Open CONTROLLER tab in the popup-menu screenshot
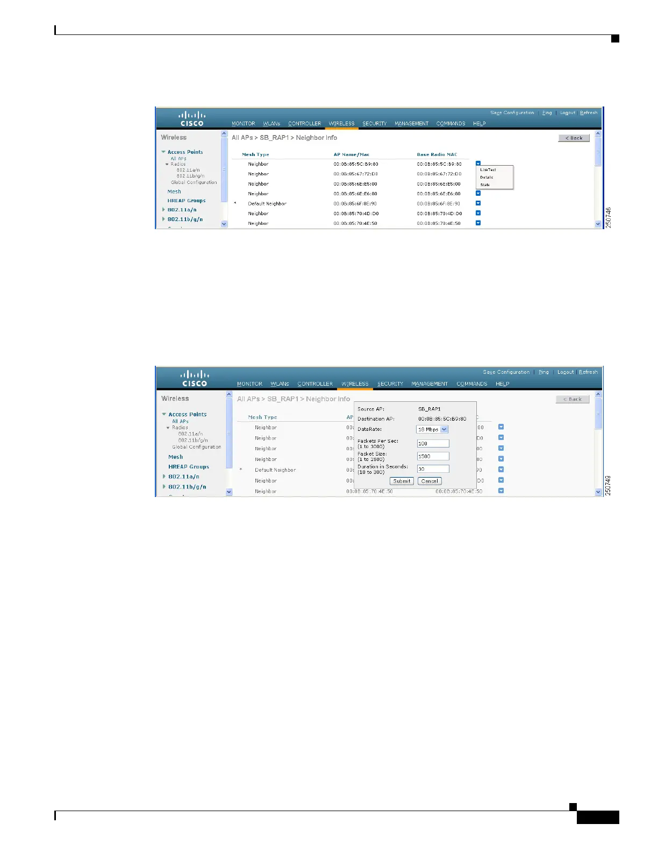658x852 pixels. pos(304,124)
